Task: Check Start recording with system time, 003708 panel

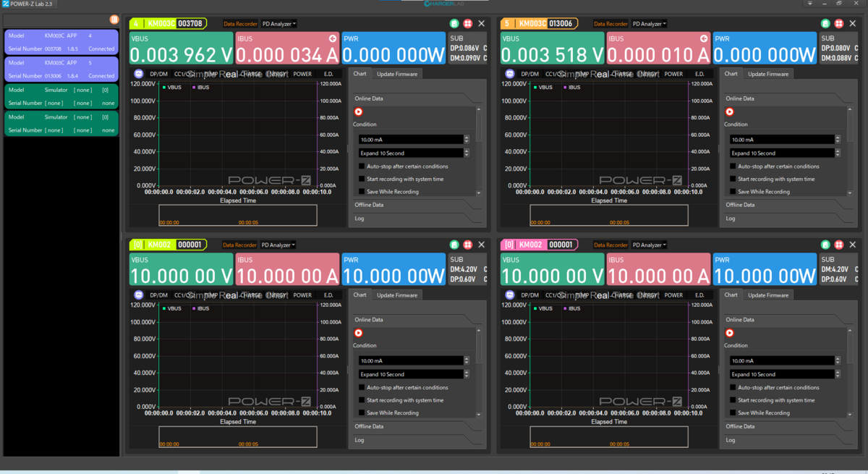Action: [x=362, y=179]
